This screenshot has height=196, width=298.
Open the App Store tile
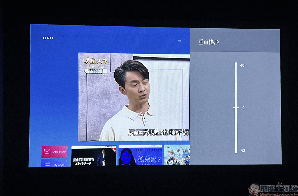[55, 152]
